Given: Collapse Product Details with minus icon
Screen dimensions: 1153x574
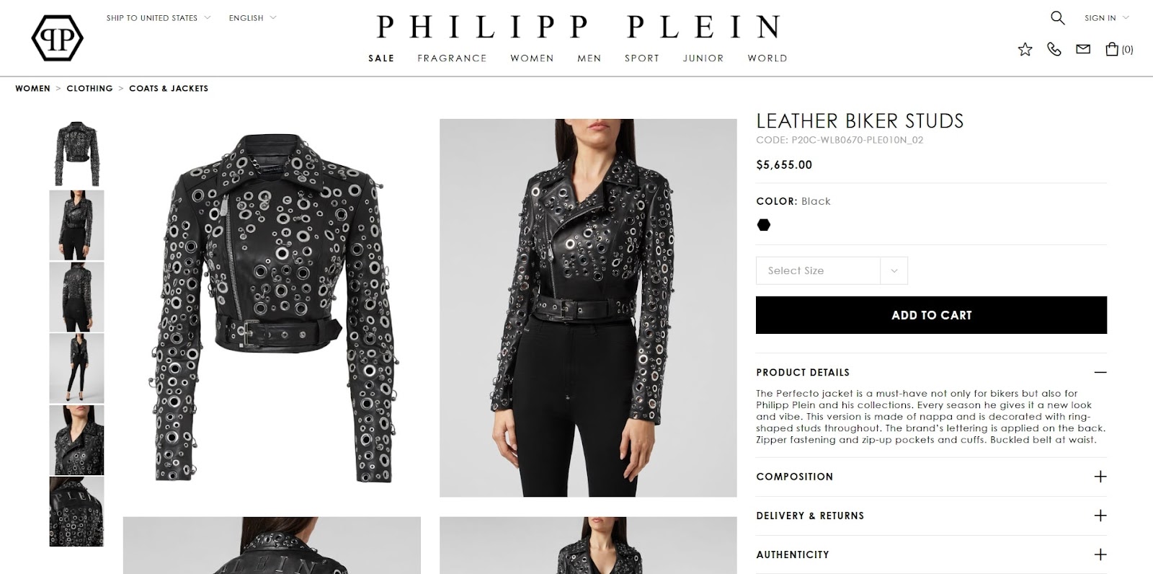Looking at the screenshot, I should 1100,372.
